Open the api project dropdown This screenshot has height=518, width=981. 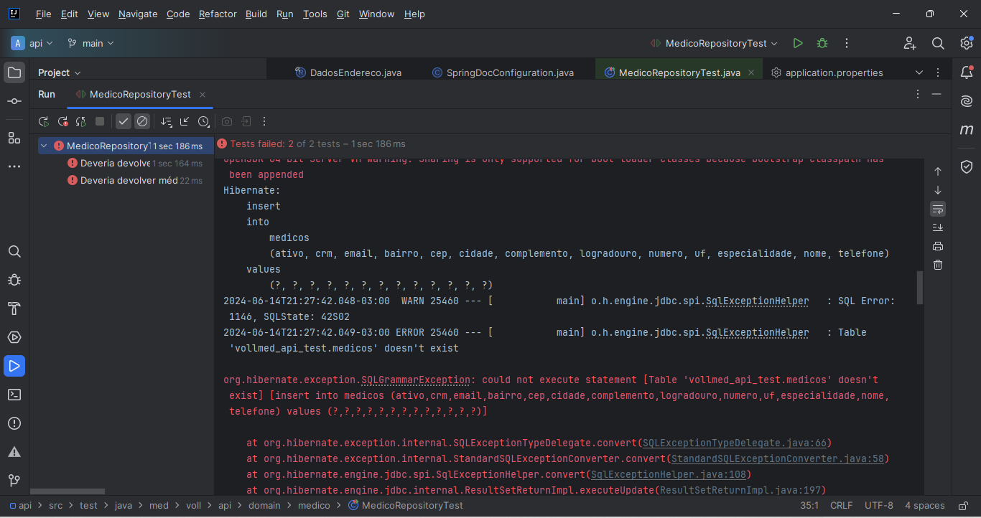pyautogui.click(x=33, y=43)
